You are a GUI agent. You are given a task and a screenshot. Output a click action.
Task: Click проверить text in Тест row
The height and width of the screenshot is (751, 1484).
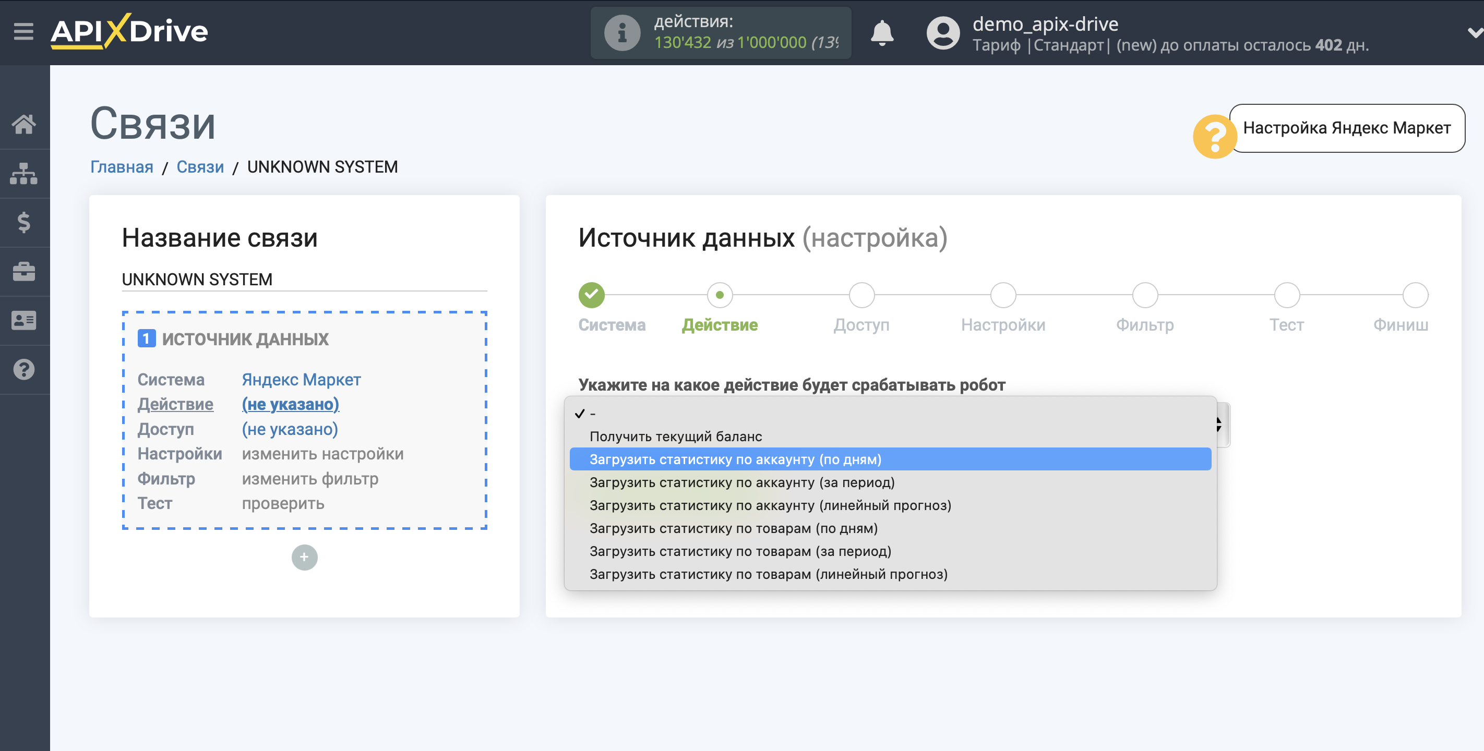(283, 503)
